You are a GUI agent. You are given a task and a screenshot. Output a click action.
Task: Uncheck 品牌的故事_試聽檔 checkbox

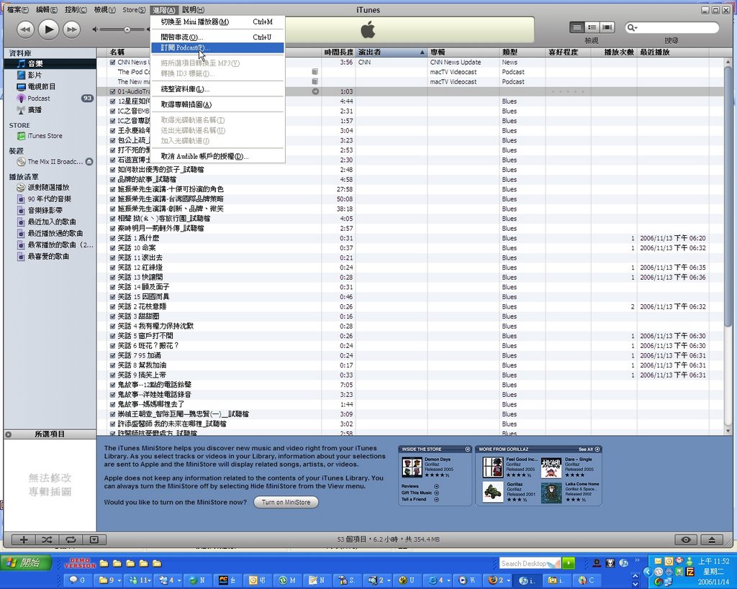113,179
